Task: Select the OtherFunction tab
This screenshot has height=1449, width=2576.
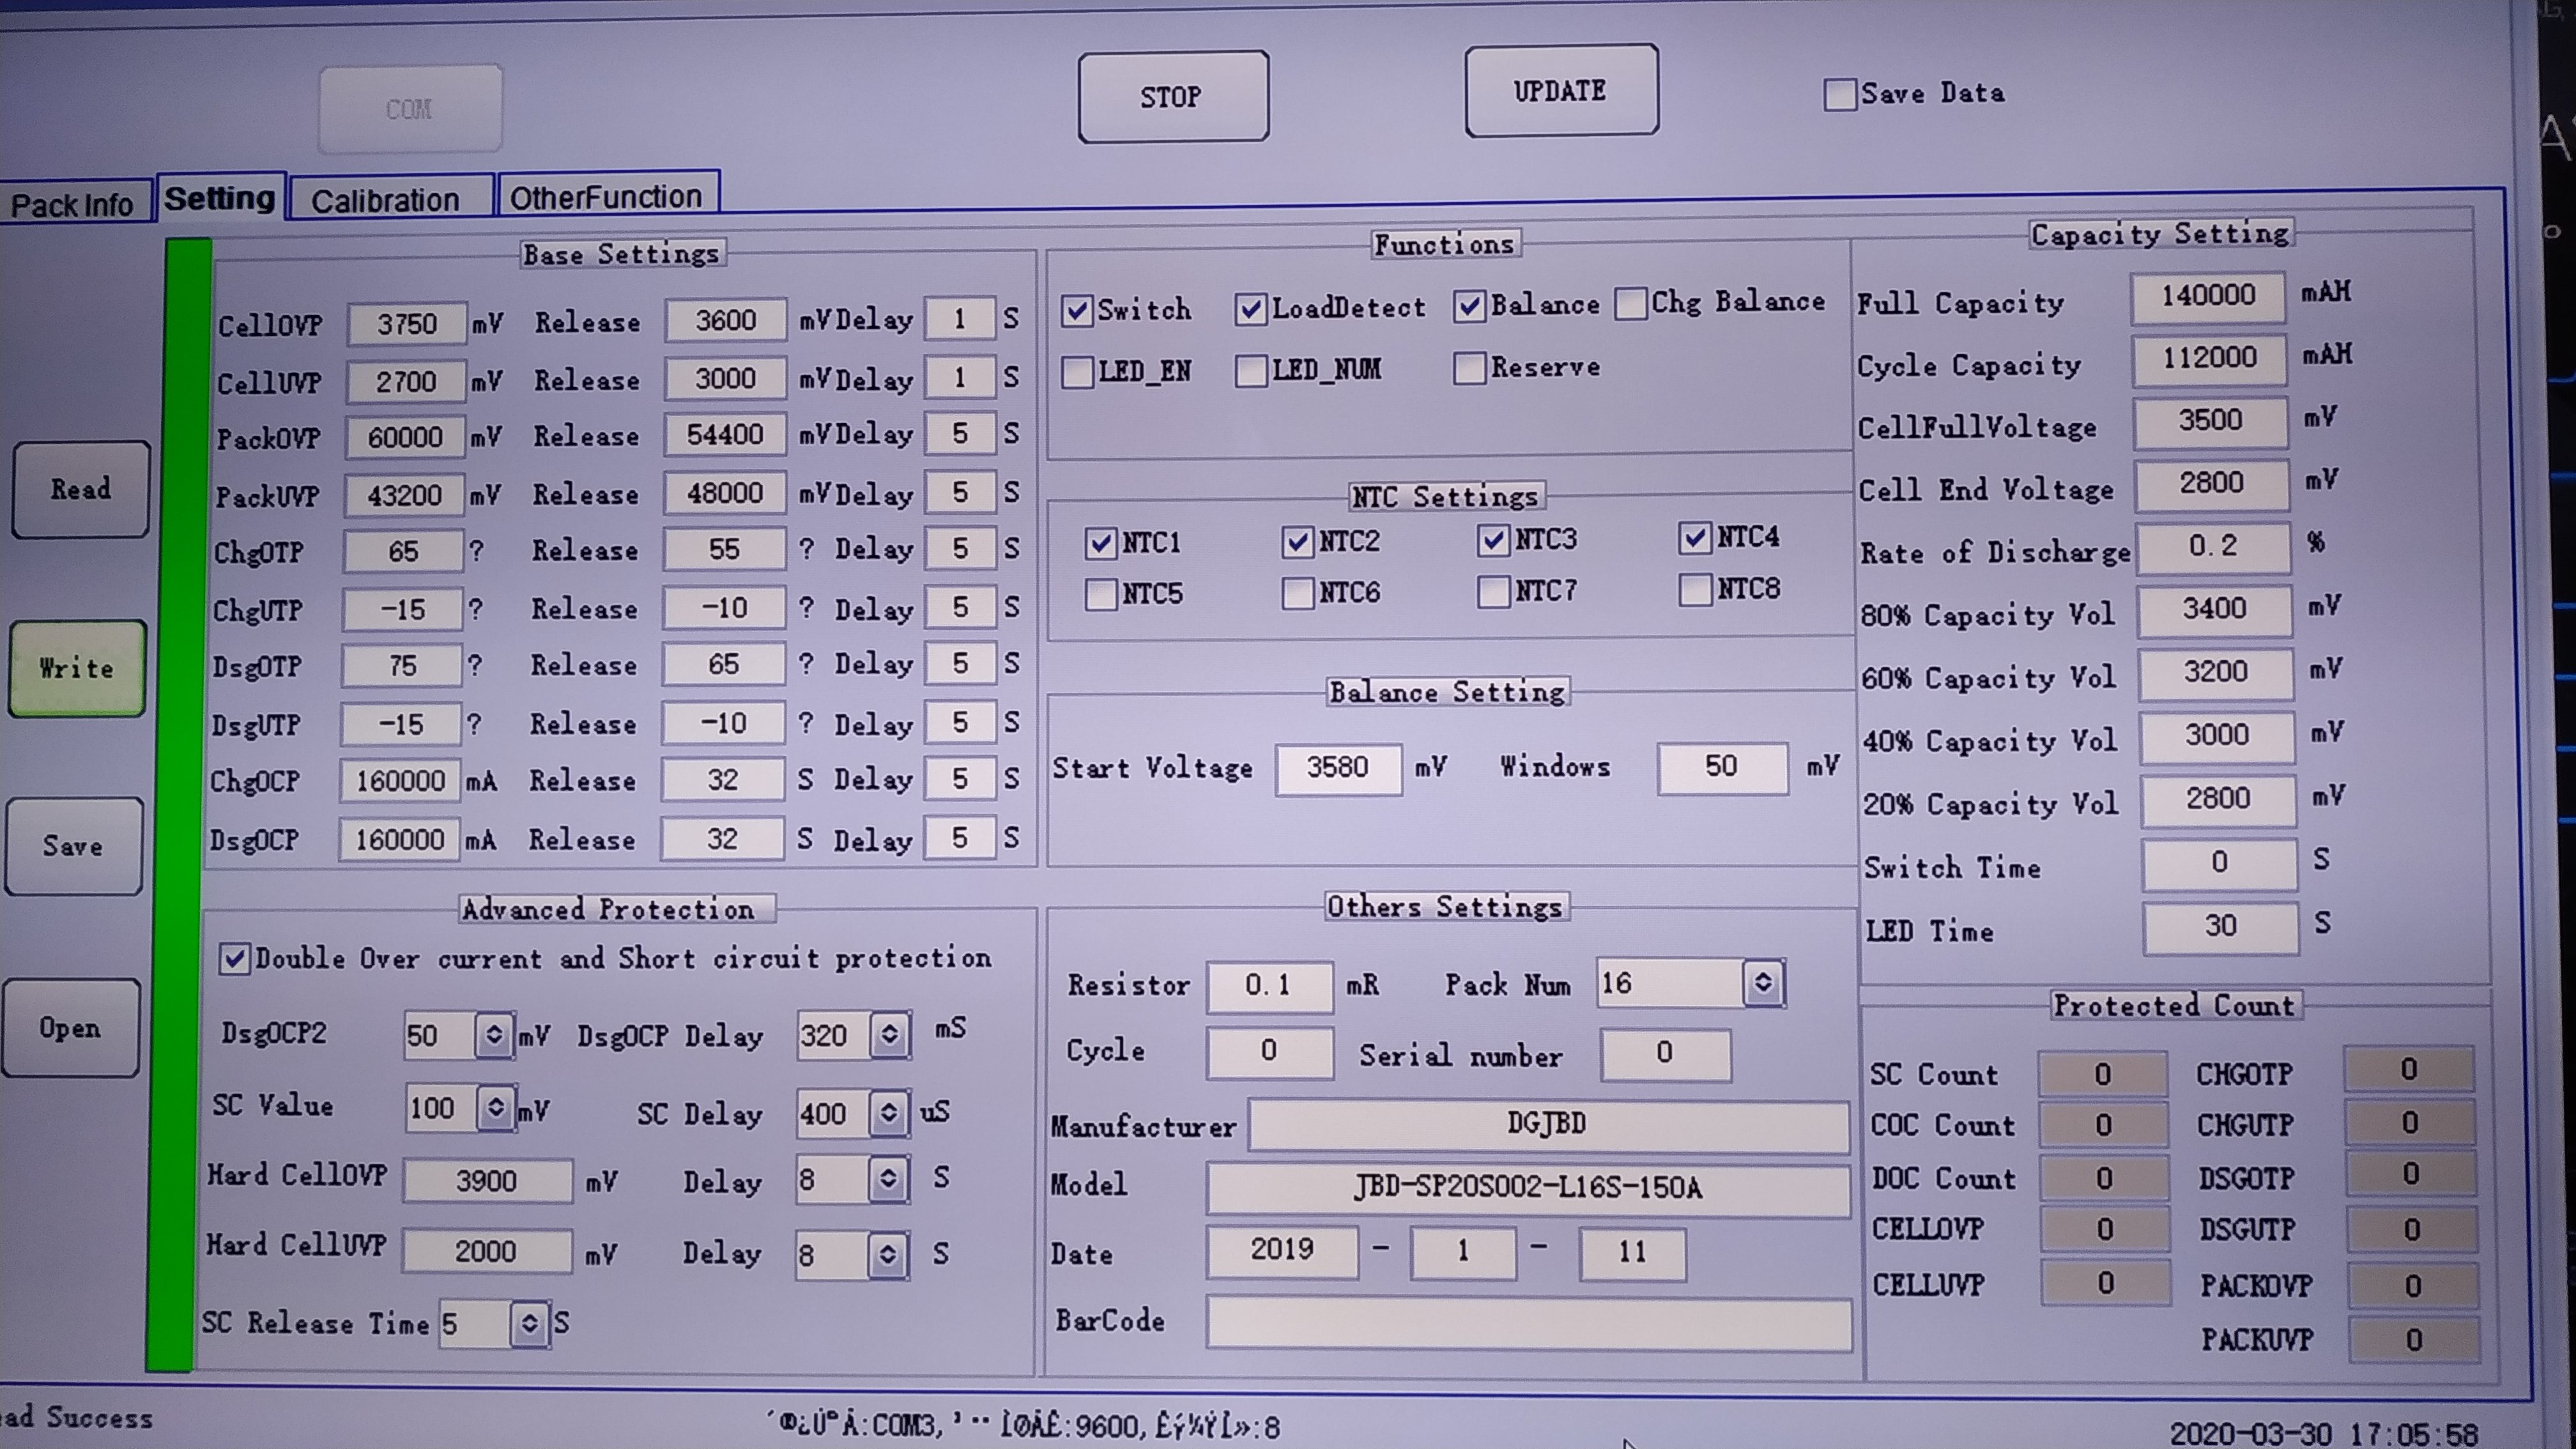Action: [606, 197]
